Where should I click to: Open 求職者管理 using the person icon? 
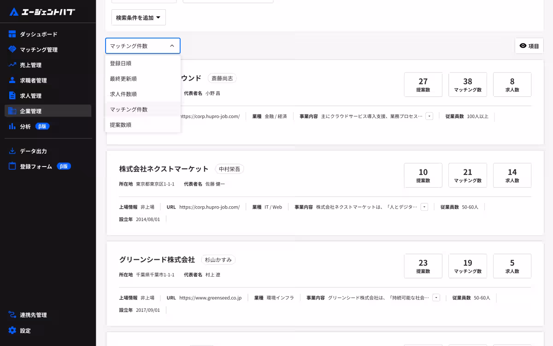11,80
